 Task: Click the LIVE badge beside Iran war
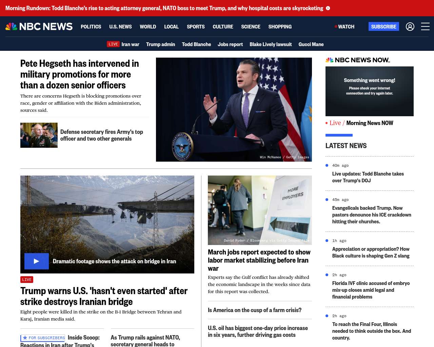(x=113, y=44)
